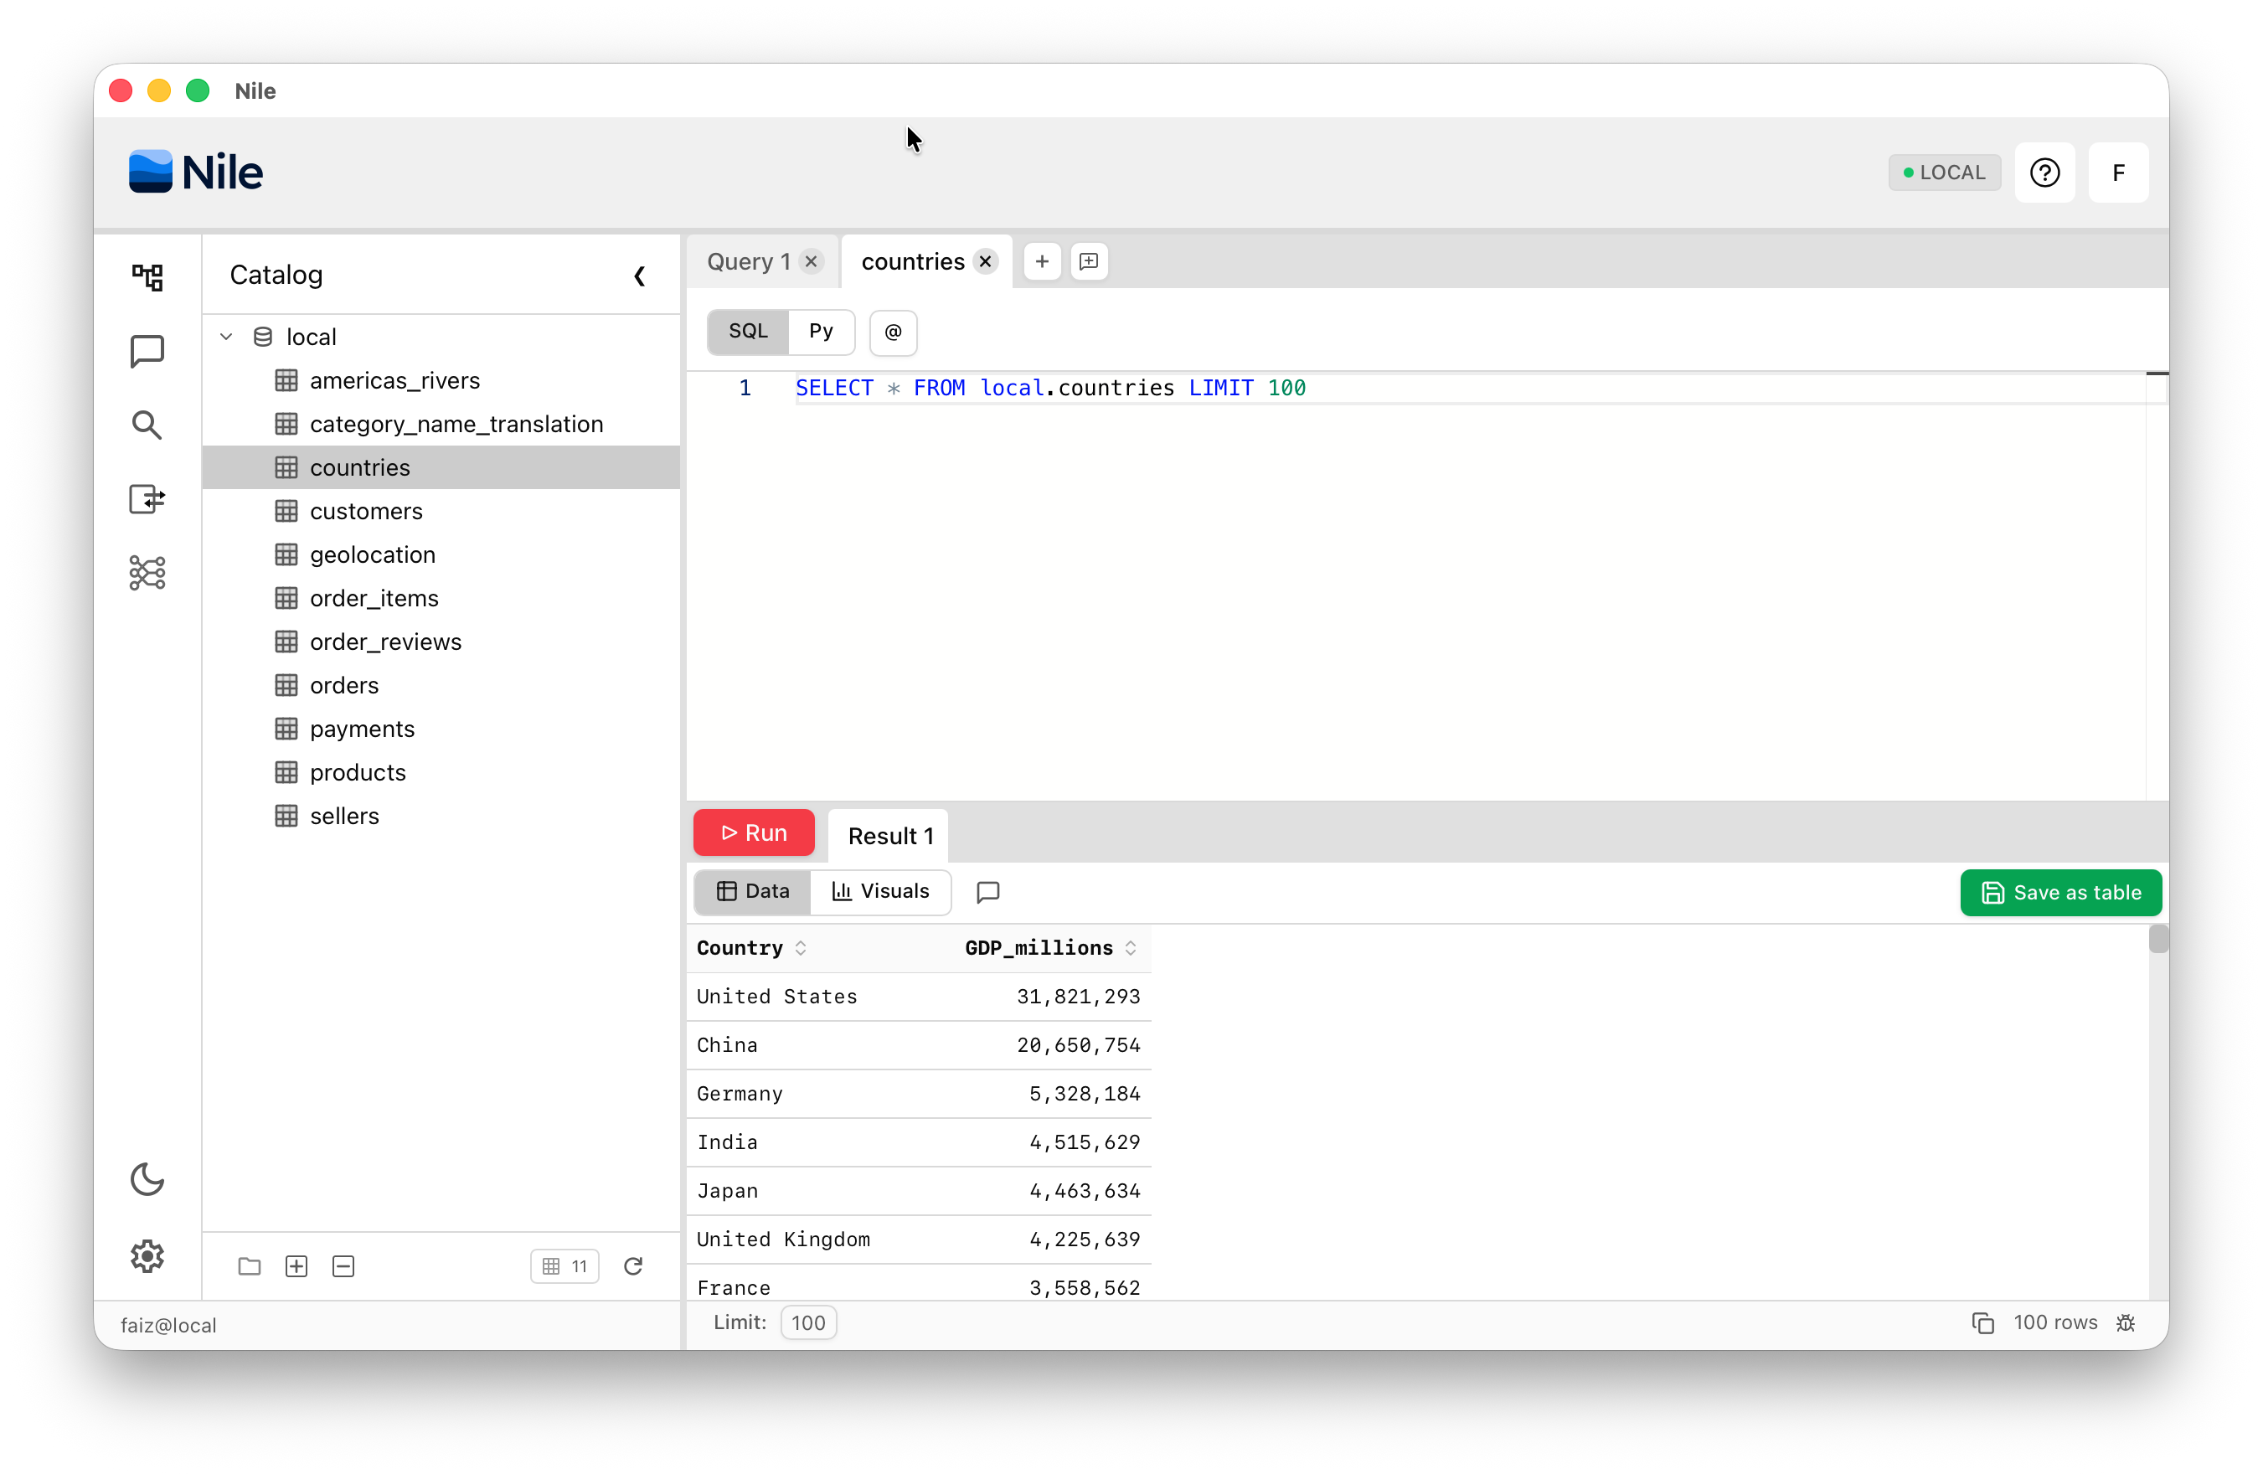Collapse the local database tree
Viewport: 2263px width, 1474px height.
225,336
